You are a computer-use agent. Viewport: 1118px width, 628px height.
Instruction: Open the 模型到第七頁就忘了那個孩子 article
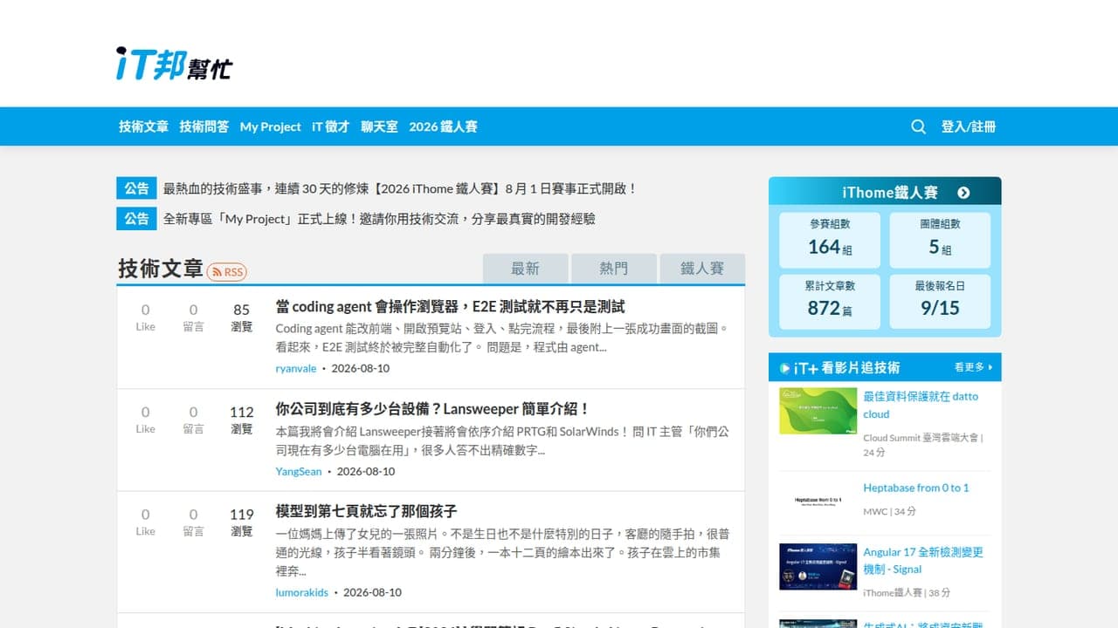[366, 511]
